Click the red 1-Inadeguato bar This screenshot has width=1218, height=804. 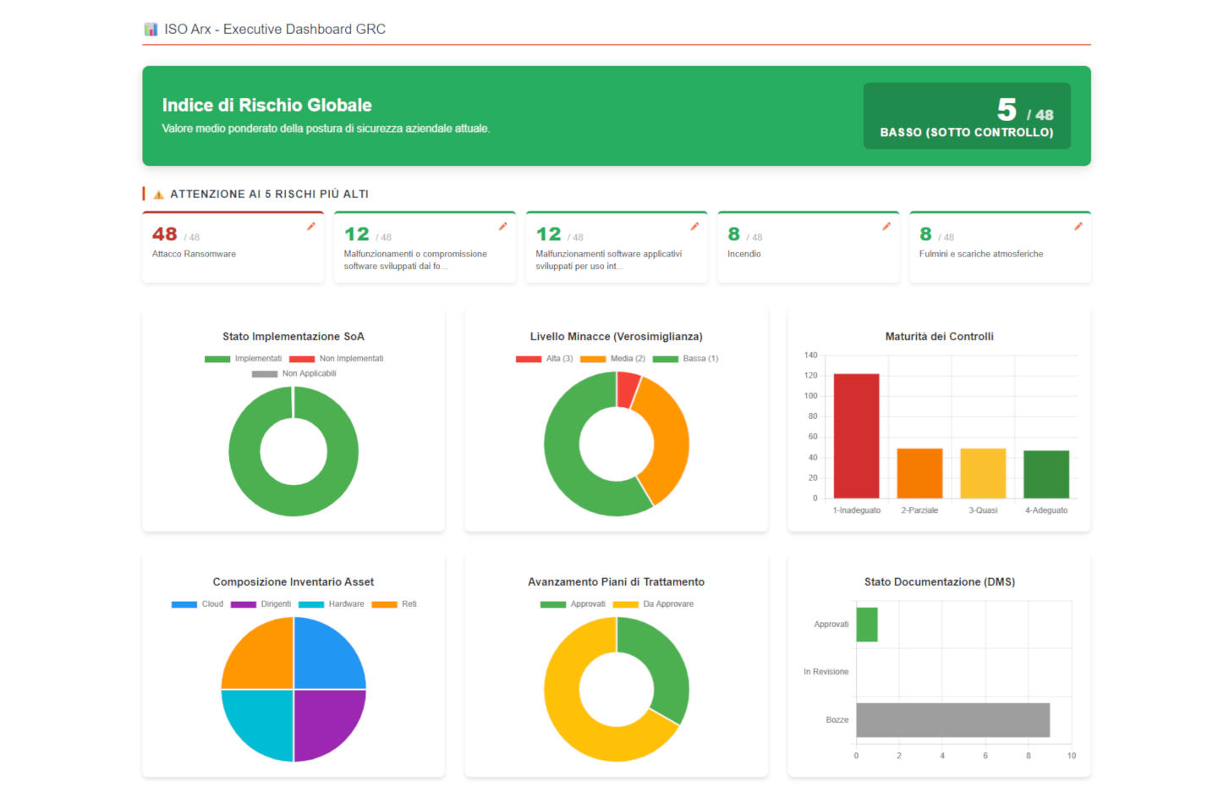(x=856, y=436)
